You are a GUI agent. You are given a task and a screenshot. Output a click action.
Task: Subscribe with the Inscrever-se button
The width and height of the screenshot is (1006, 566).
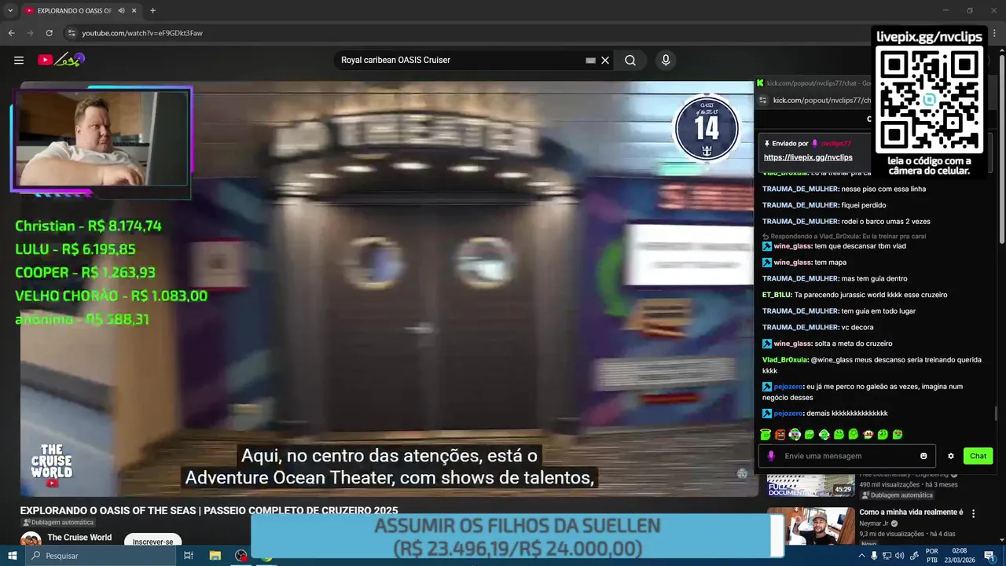click(x=152, y=541)
